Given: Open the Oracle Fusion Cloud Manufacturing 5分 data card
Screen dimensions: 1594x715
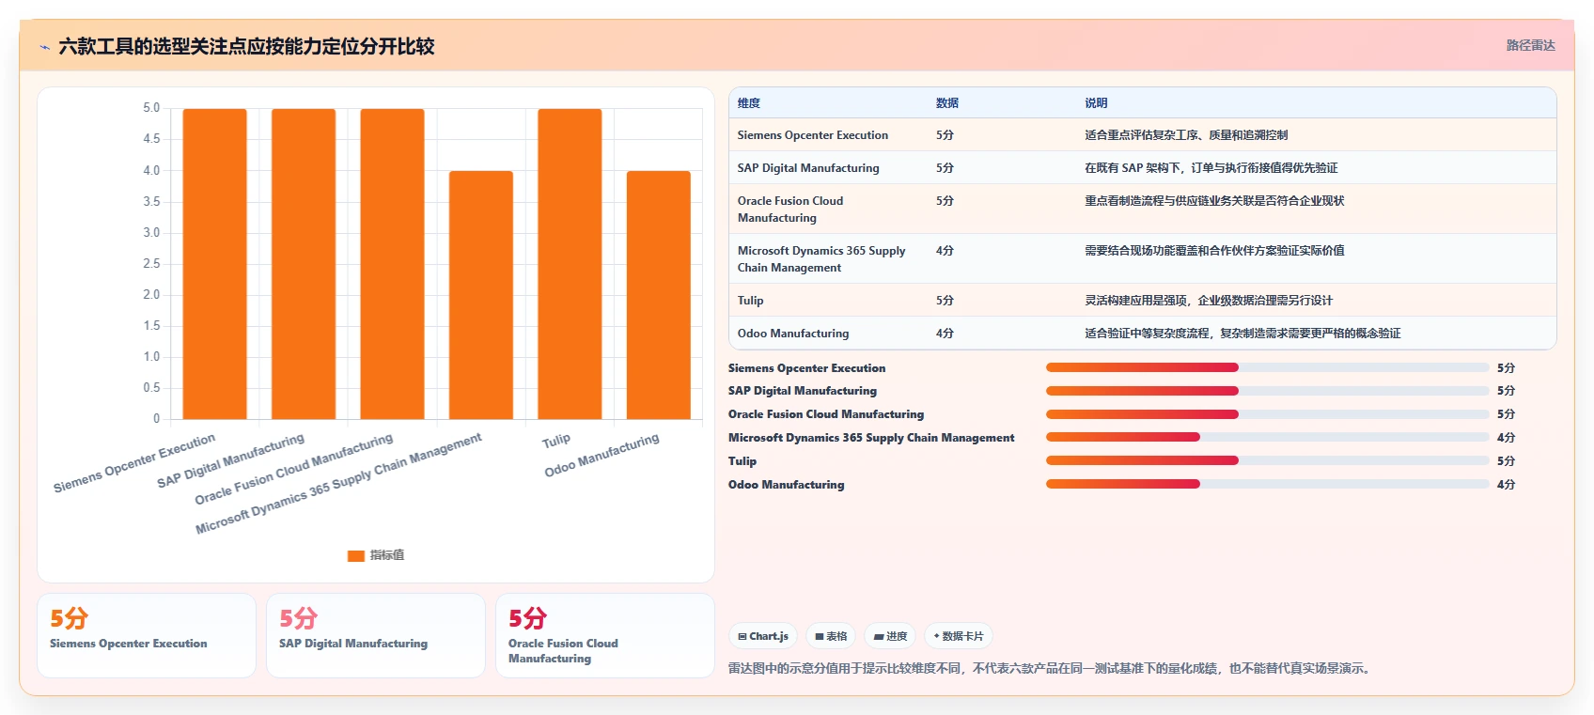Looking at the screenshot, I should click(605, 635).
